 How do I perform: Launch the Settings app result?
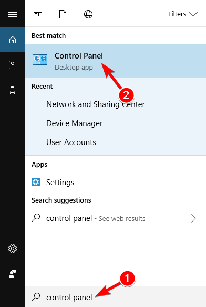click(116, 183)
